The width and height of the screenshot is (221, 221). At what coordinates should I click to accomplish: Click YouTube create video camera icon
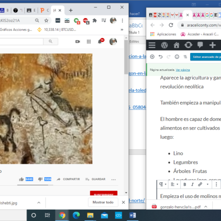[x=78, y=42]
